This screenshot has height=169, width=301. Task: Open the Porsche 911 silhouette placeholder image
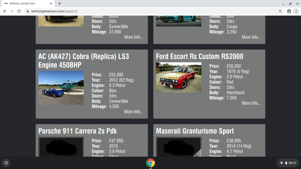click(x=61, y=147)
